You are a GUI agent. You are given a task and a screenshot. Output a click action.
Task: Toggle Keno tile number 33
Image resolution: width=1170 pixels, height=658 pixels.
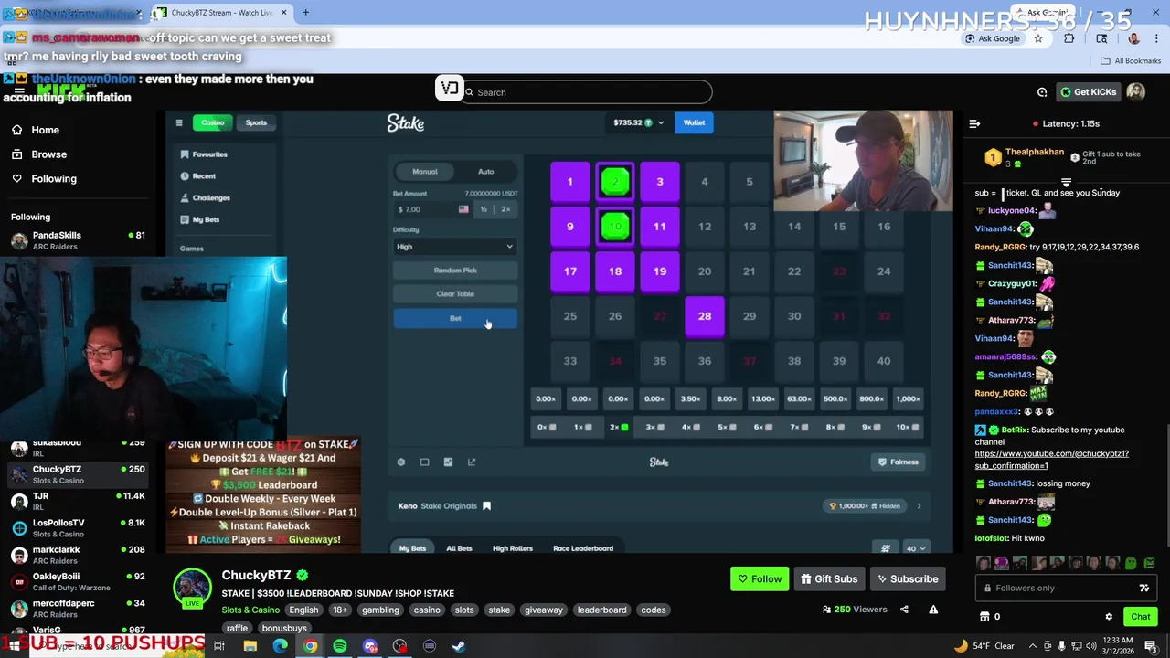click(x=570, y=361)
